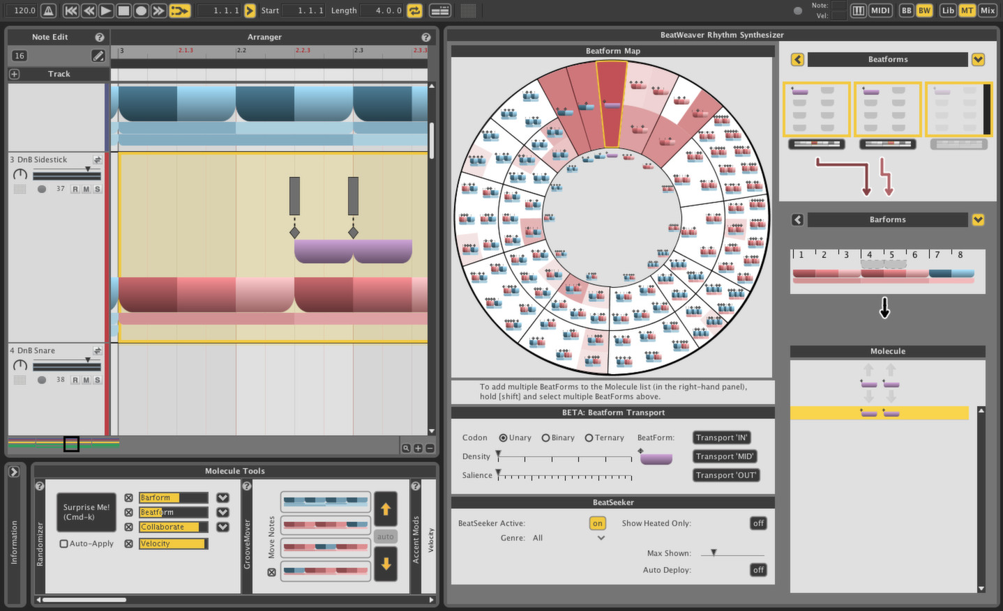The height and width of the screenshot is (611, 1003).
Task: Expand the Information sidebar tab
Action: [x=14, y=472]
